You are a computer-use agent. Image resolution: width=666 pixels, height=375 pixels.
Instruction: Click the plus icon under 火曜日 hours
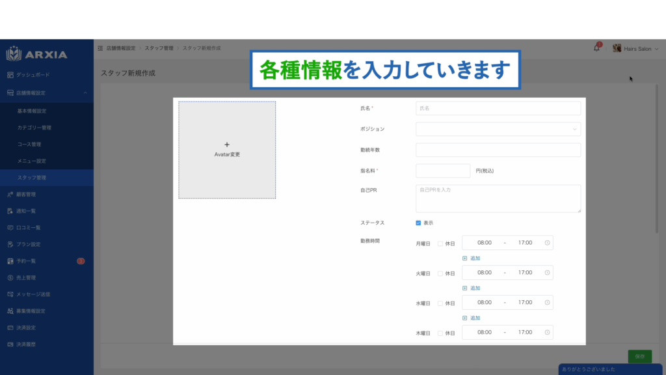464,288
